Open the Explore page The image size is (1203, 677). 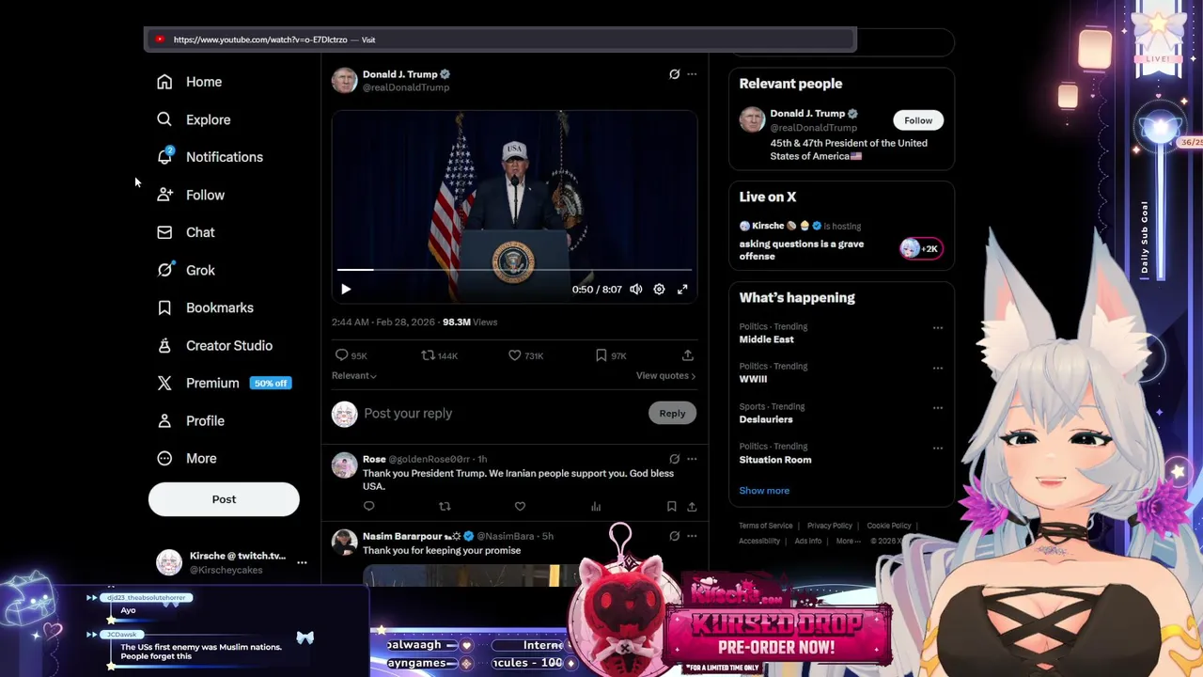pyautogui.click(x=194, y=119)
